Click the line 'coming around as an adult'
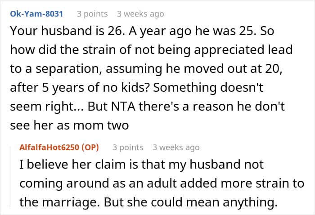Screen dimensions: 315x215 click(x=162, y=184)
